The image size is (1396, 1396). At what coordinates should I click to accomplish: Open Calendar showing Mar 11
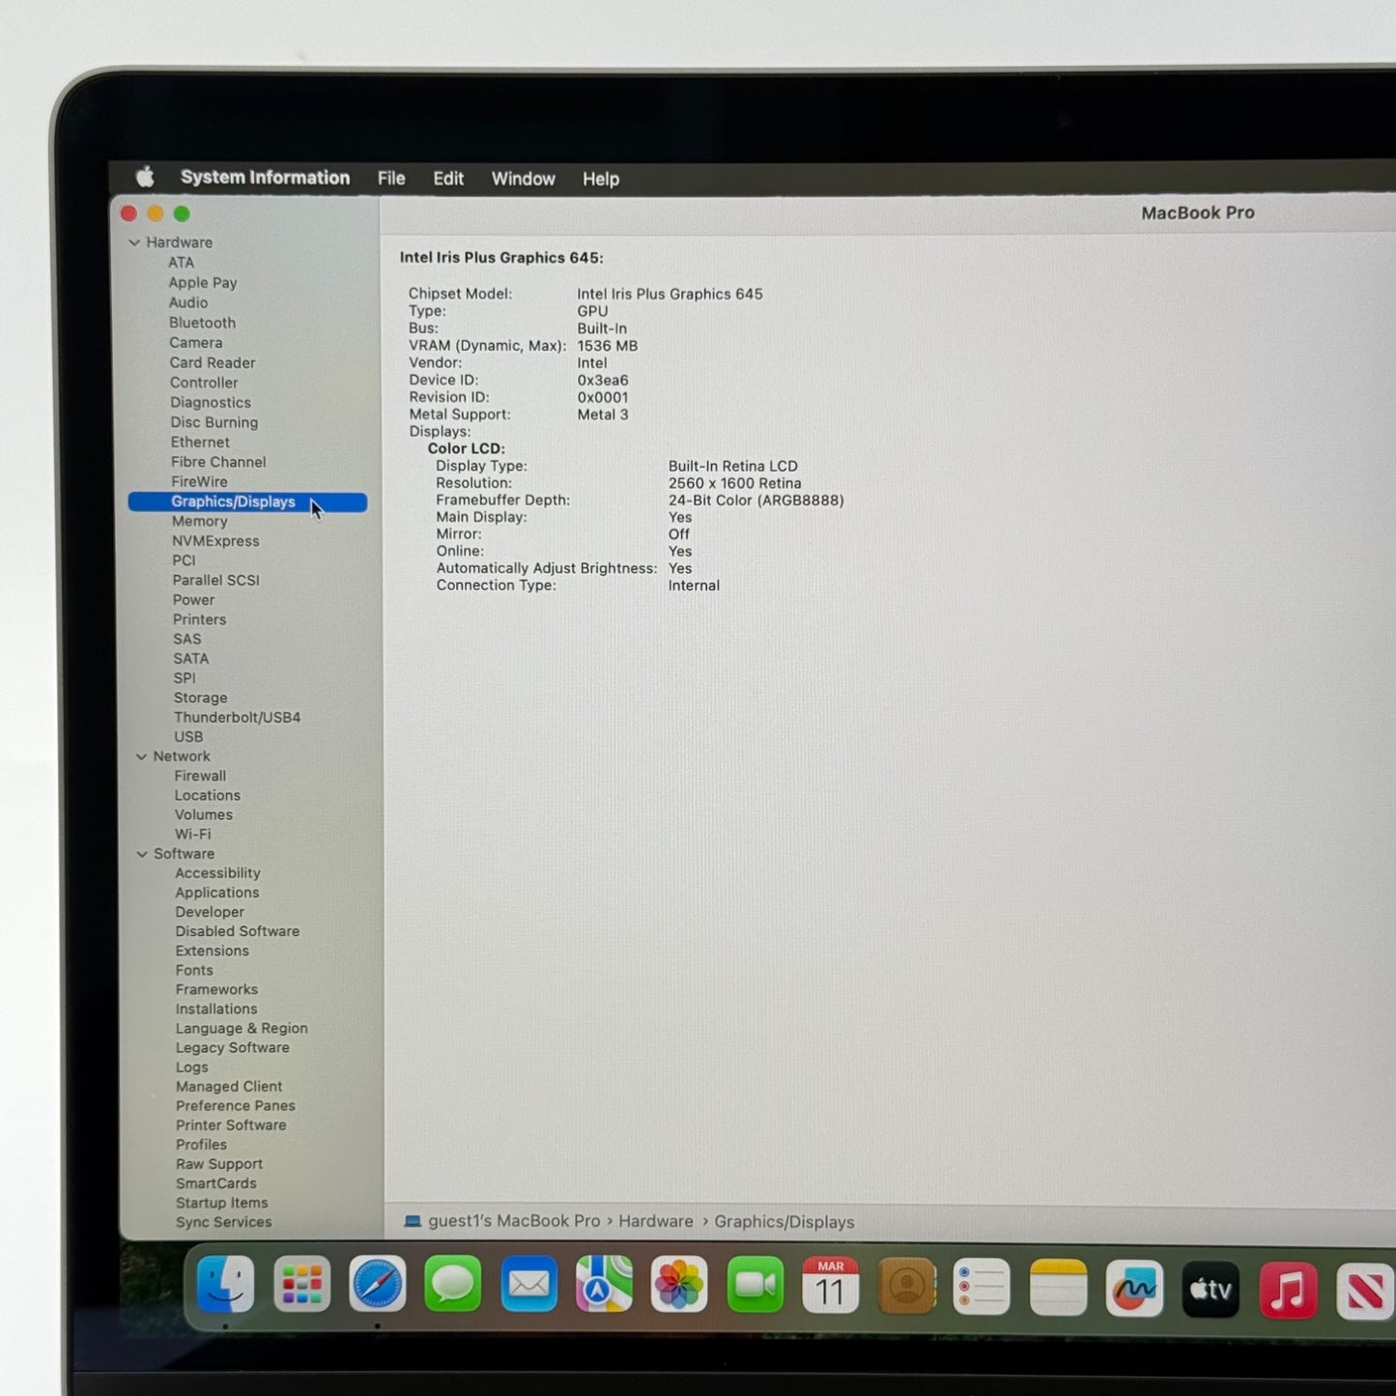click(x=830, y=1286)
